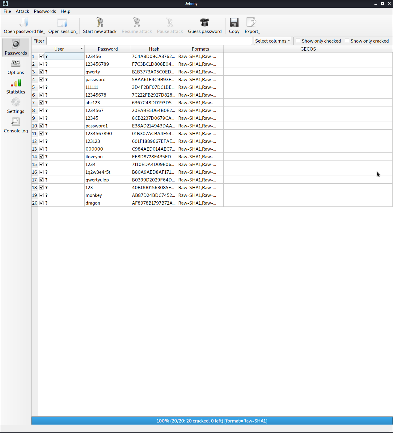Select the hash cell 7C222FB2927D828...
This screenshot has width=393, height=433.
pos(154,95)
